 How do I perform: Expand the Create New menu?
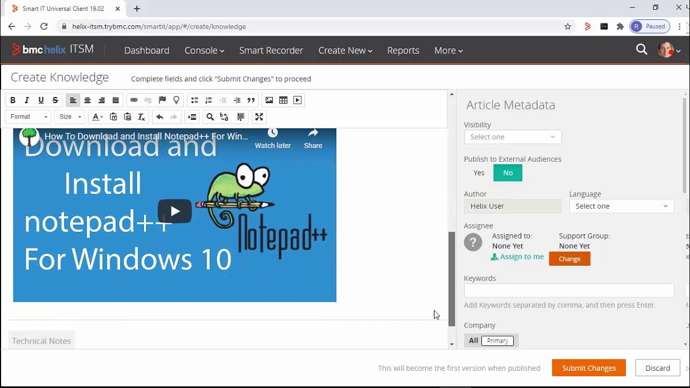(x=345, y=50)
